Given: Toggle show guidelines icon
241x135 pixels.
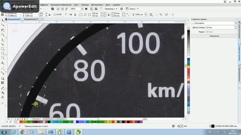Looking at the screenshot, I should [101, 9].
